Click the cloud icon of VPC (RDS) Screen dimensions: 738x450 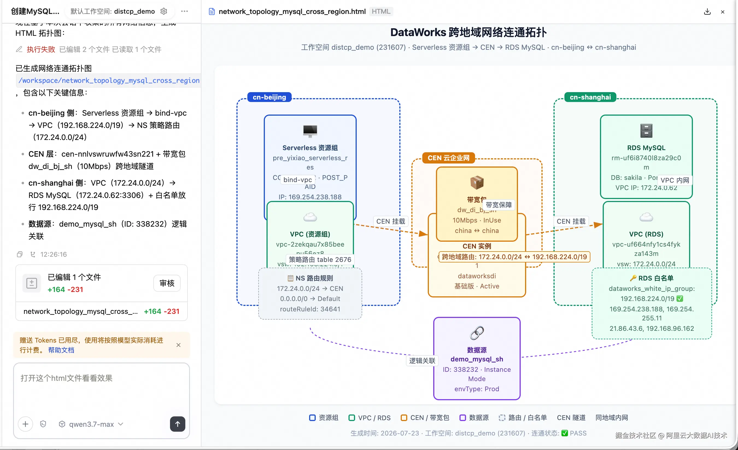(646, 217)
